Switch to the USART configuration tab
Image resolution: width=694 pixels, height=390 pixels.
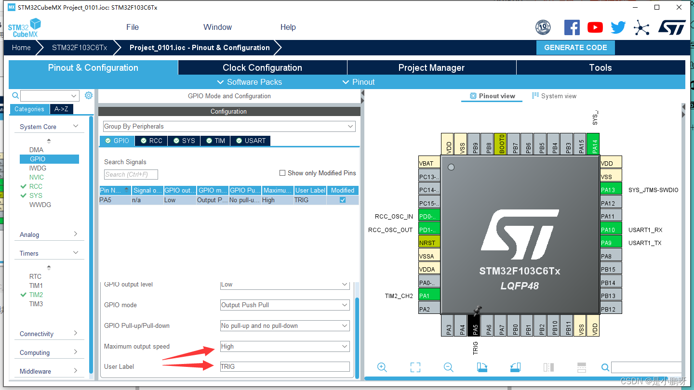pyautogui.click(x=251, y=141)
